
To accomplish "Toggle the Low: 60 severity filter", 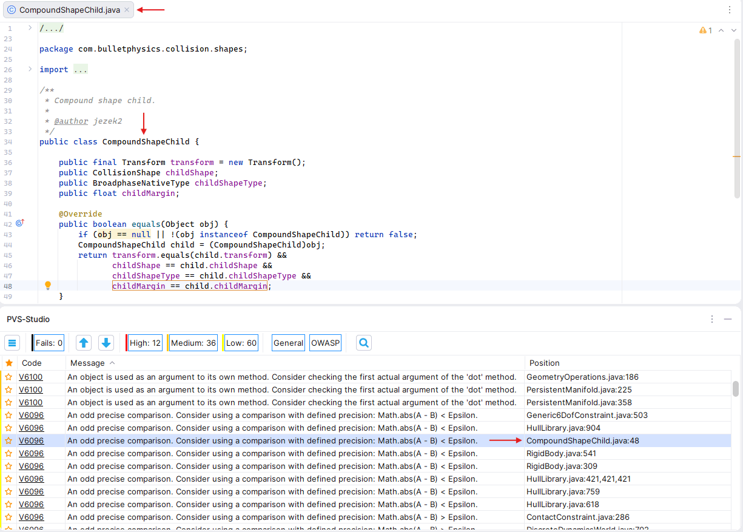I will point(241,343).
